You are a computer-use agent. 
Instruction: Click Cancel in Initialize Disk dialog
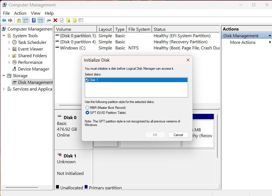(178, 135)
